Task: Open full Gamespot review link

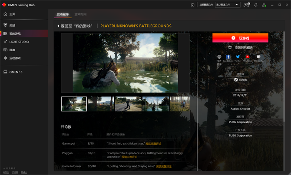Action: click(153, 143)
